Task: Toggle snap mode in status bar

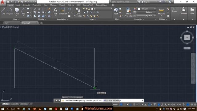Action: 124,105
